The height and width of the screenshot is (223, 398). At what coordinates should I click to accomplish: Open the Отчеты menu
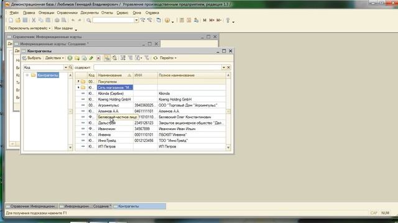(107, 12)
